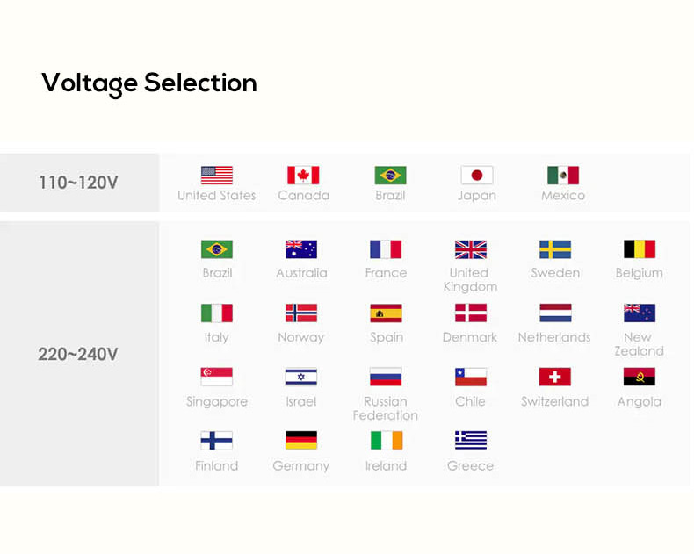Select the Australia flag icon

pyautogui.click(x=301, y=249)
